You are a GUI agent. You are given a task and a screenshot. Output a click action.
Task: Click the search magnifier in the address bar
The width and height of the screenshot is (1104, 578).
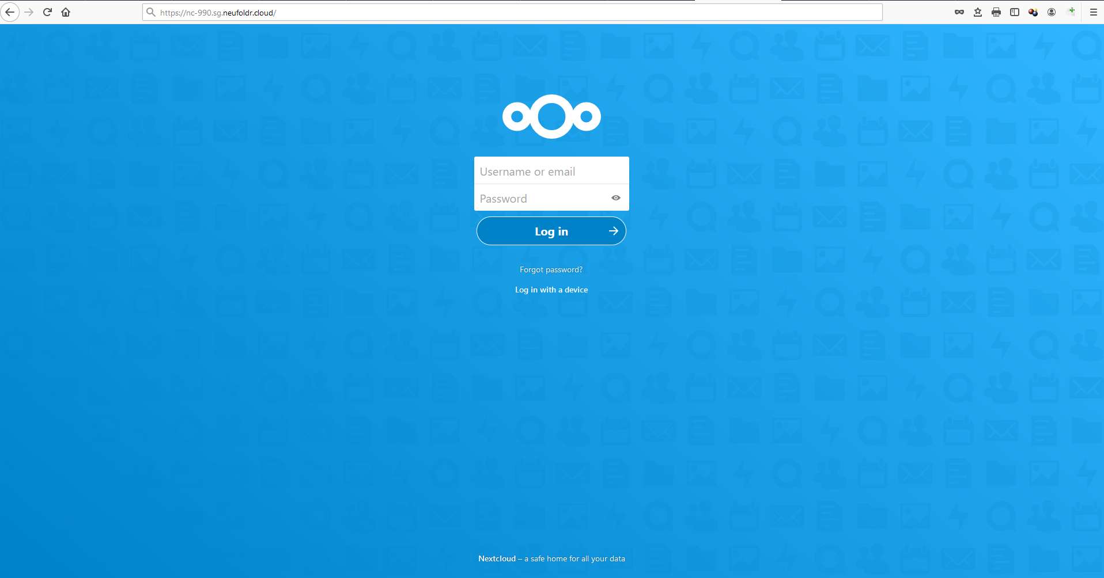pyautogui.click(x=151, y=12)
